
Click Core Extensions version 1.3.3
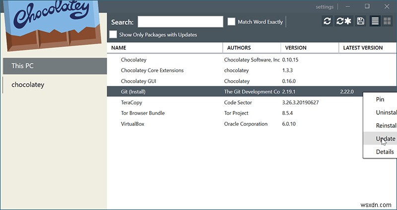[x=287, y=70]
